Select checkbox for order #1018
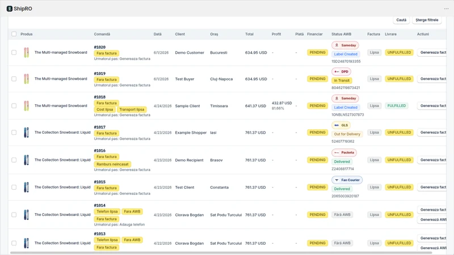 [x=14, y=106]
